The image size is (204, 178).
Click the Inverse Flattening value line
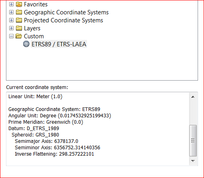pos(54,154)
